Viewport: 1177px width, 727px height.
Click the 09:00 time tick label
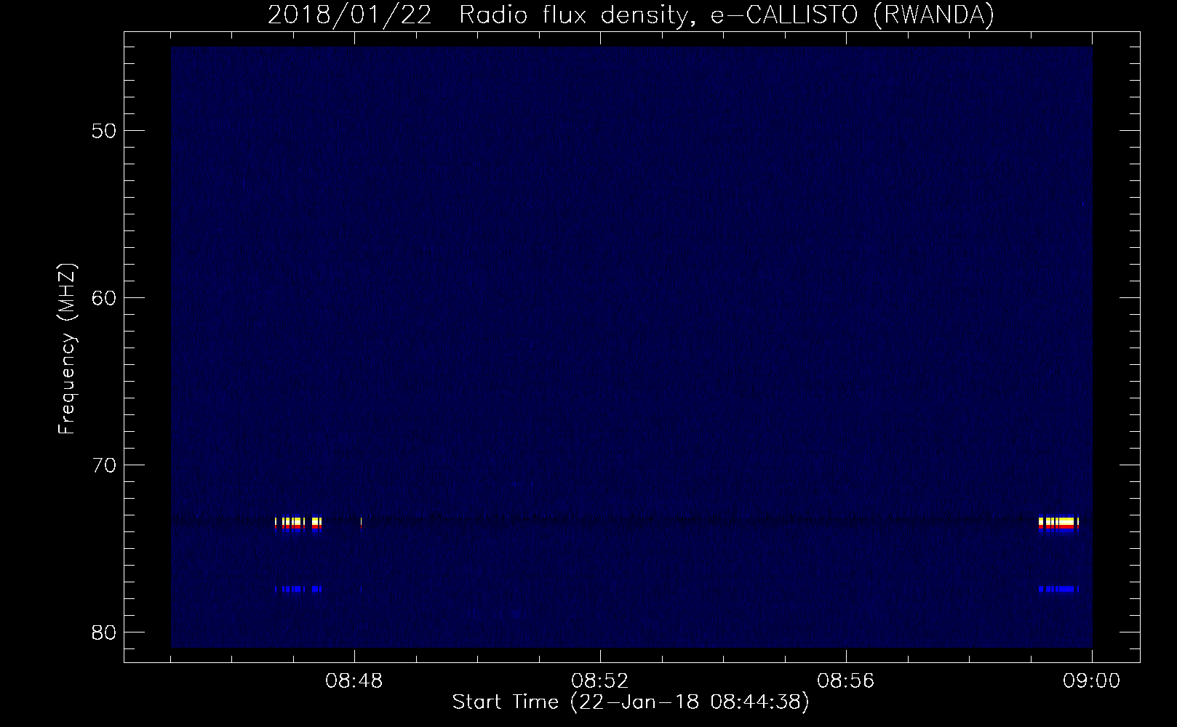(1092, 681)
